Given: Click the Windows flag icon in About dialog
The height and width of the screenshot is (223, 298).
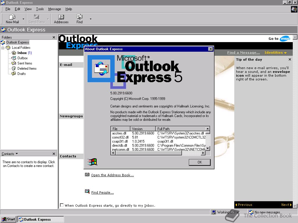Looking at the screenshot, I should (92, 162).
